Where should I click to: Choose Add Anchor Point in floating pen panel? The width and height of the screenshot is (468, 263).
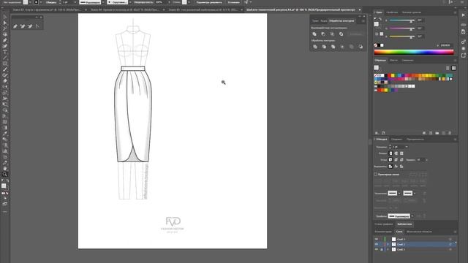23,26
